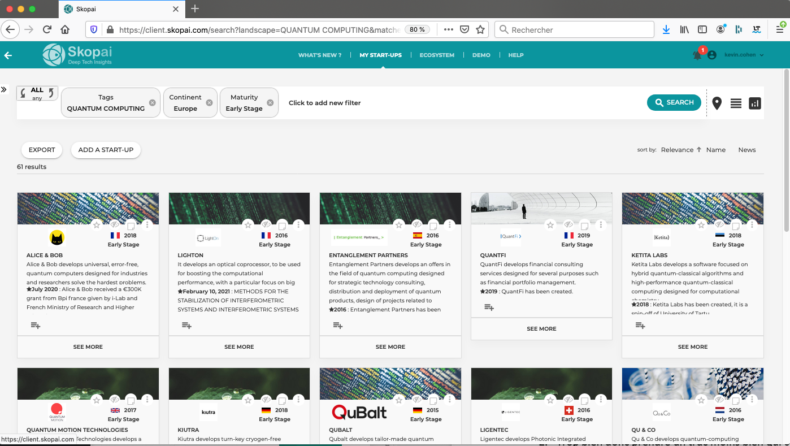The height and width of the screenshot is (446, 790).
Task: Star the LightOn startup card
Action: [x=248, y=225]
